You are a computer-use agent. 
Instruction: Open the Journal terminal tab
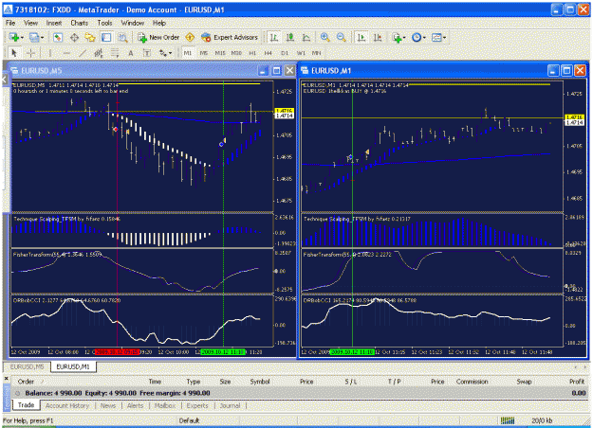(230, 405)
